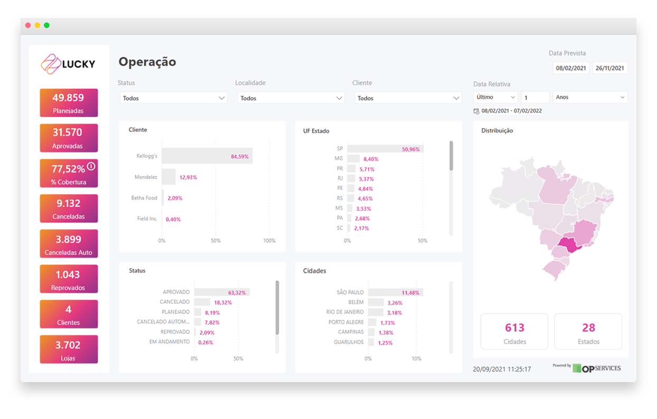657x419 pixels.
Task: Click the 613 Cidades card
Action: tap(515, 331)
